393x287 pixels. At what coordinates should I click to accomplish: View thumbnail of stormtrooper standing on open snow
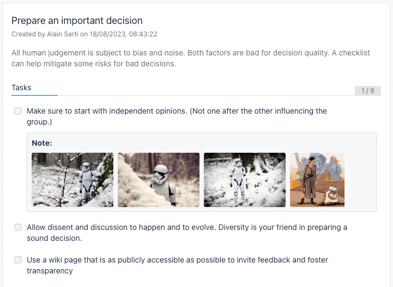pos(245,179)
